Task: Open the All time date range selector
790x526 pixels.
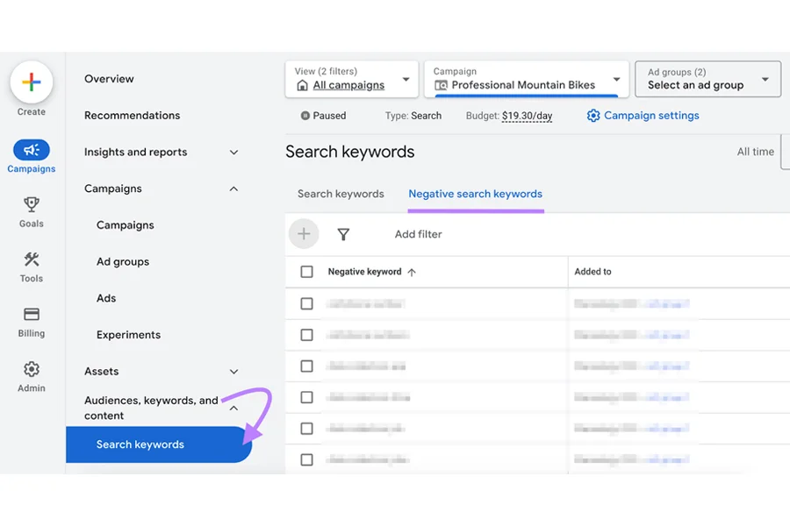Action: point(755,152)
